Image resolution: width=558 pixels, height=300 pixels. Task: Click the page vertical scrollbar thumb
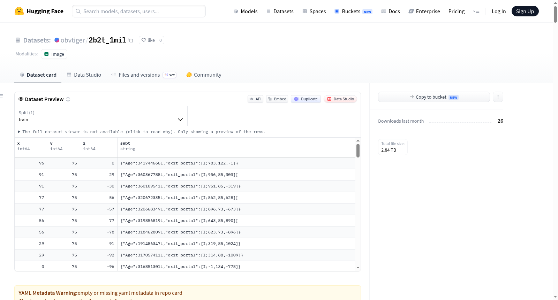555,14
